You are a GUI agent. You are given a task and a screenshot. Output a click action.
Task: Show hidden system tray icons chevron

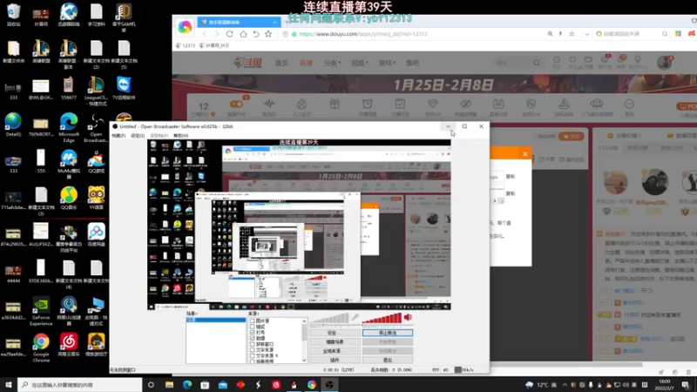click(x=565, y=385)
